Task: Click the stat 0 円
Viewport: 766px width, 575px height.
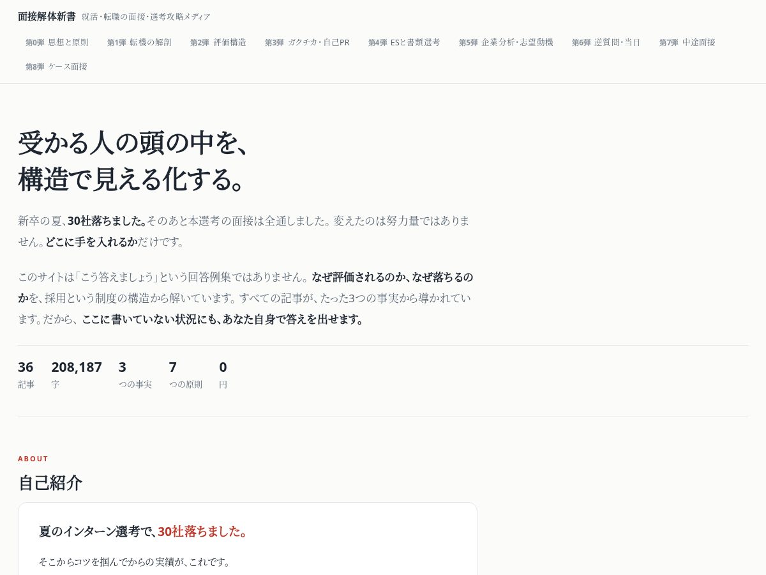Action: (223, 375)
